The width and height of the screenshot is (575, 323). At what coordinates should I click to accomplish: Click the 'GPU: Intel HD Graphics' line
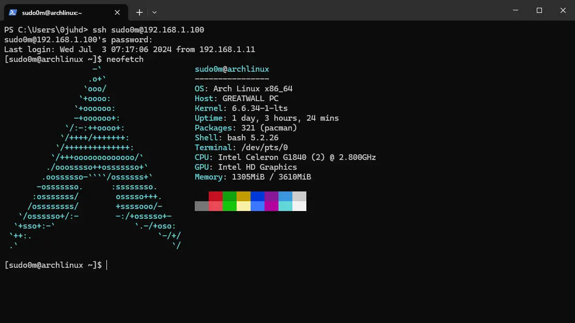[246, 167]
